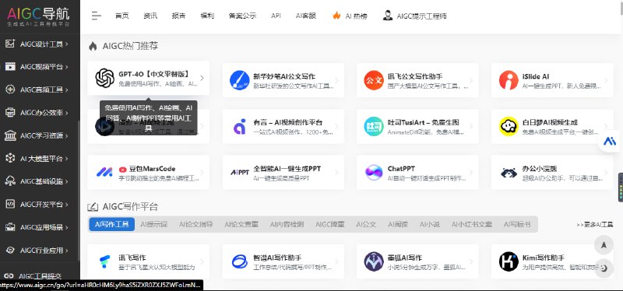Toggle the night mode moon button
This screenshot has height=291, width=623.
(x=604, y=268)
